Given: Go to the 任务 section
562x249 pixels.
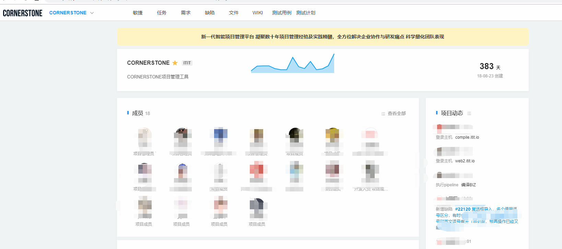Looking at the screenshot, I should (x=162, y=13).
